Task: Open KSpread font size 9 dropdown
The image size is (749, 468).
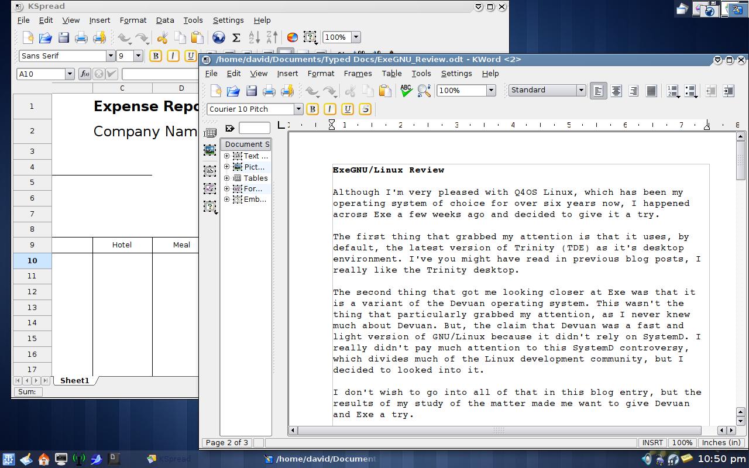Action: pyautogui.click(x=138, y=56)
